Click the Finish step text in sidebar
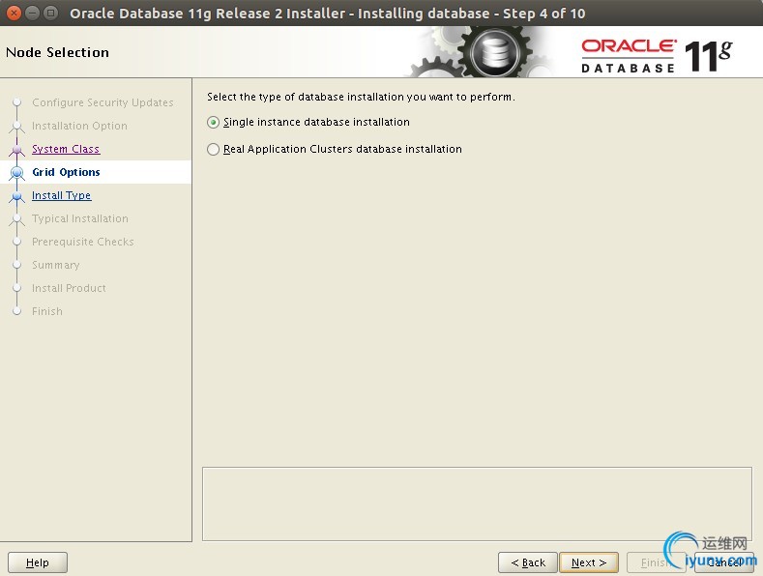Image resolution: width=763 pixels, height=576 pixels. [47, 311]
